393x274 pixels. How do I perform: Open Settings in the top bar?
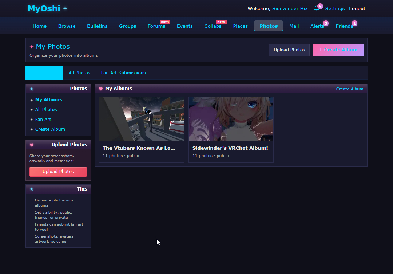tap(335, 9)
